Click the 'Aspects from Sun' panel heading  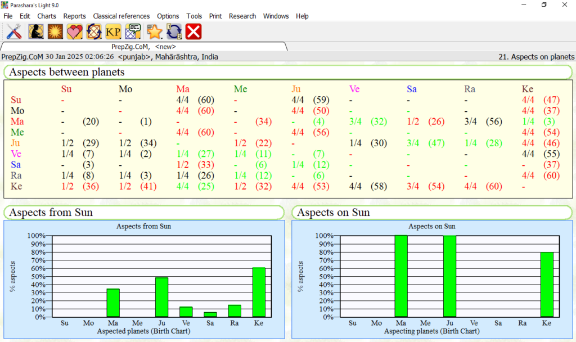coord(51,212)
